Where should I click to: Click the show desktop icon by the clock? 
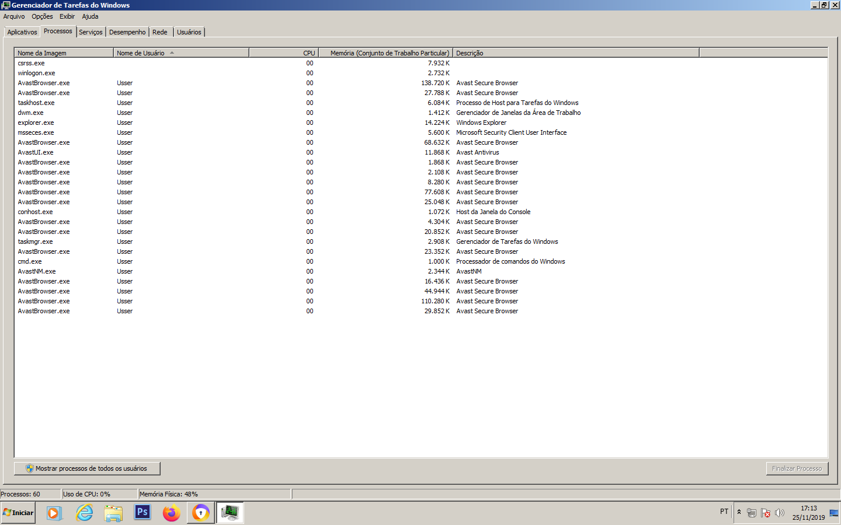[x=834, y=513]
